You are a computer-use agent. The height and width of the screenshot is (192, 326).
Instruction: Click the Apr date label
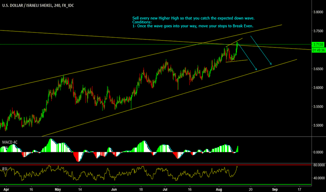coord(6,190)
